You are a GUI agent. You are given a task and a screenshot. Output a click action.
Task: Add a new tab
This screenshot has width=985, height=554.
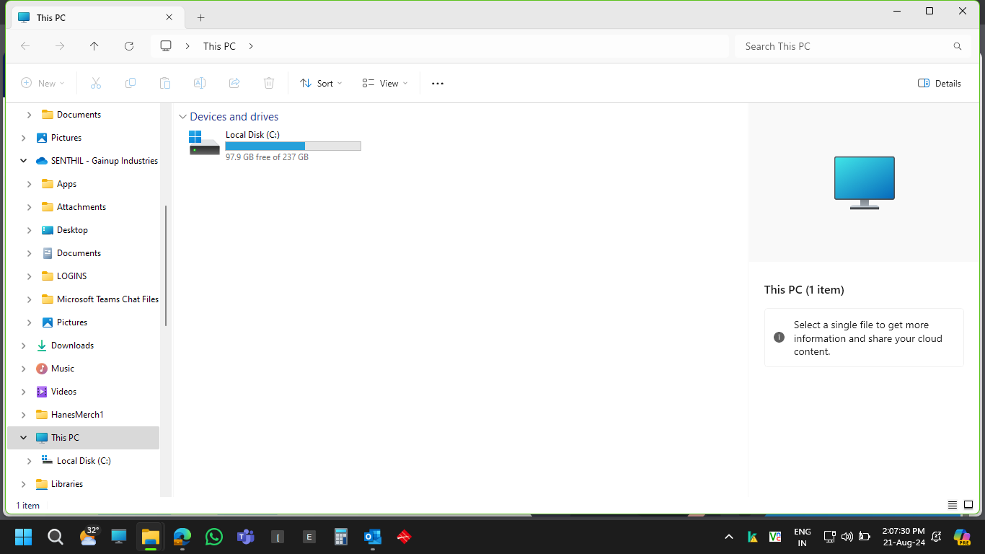point(200,17)
